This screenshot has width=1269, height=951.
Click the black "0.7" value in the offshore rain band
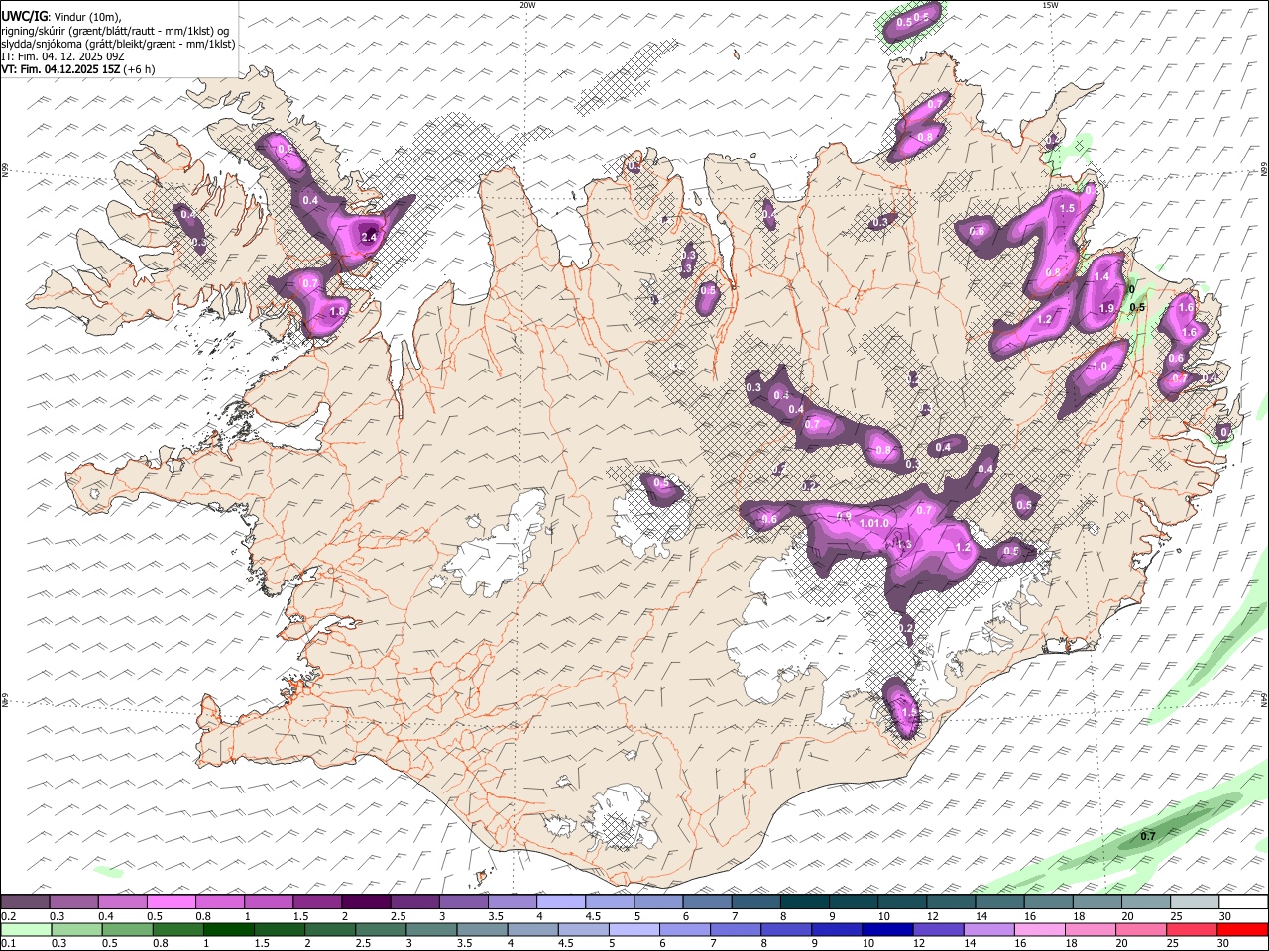click(1148, 836)
